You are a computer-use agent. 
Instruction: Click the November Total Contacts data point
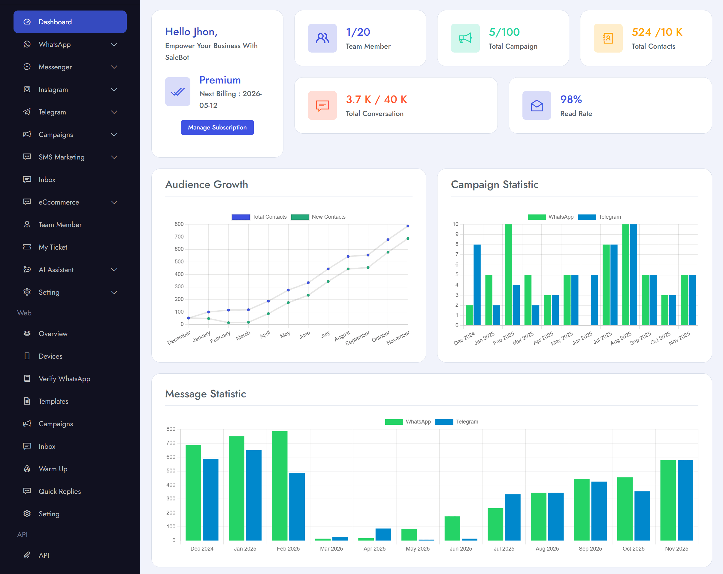click(408, 226)
